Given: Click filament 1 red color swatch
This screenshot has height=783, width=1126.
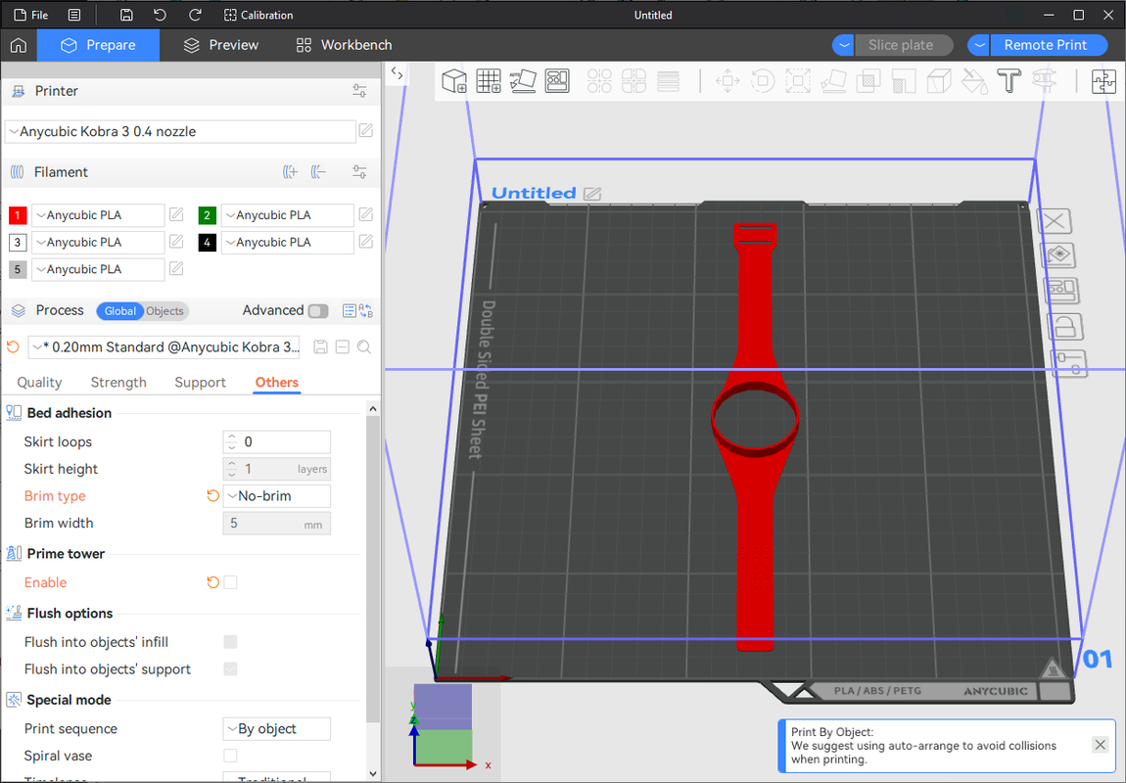Looking at the screenshot, I should [18, 215].
